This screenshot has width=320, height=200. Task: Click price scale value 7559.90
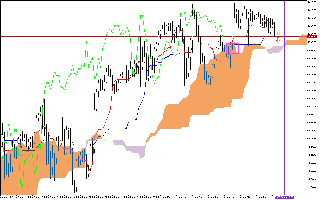tap(312, 98)
